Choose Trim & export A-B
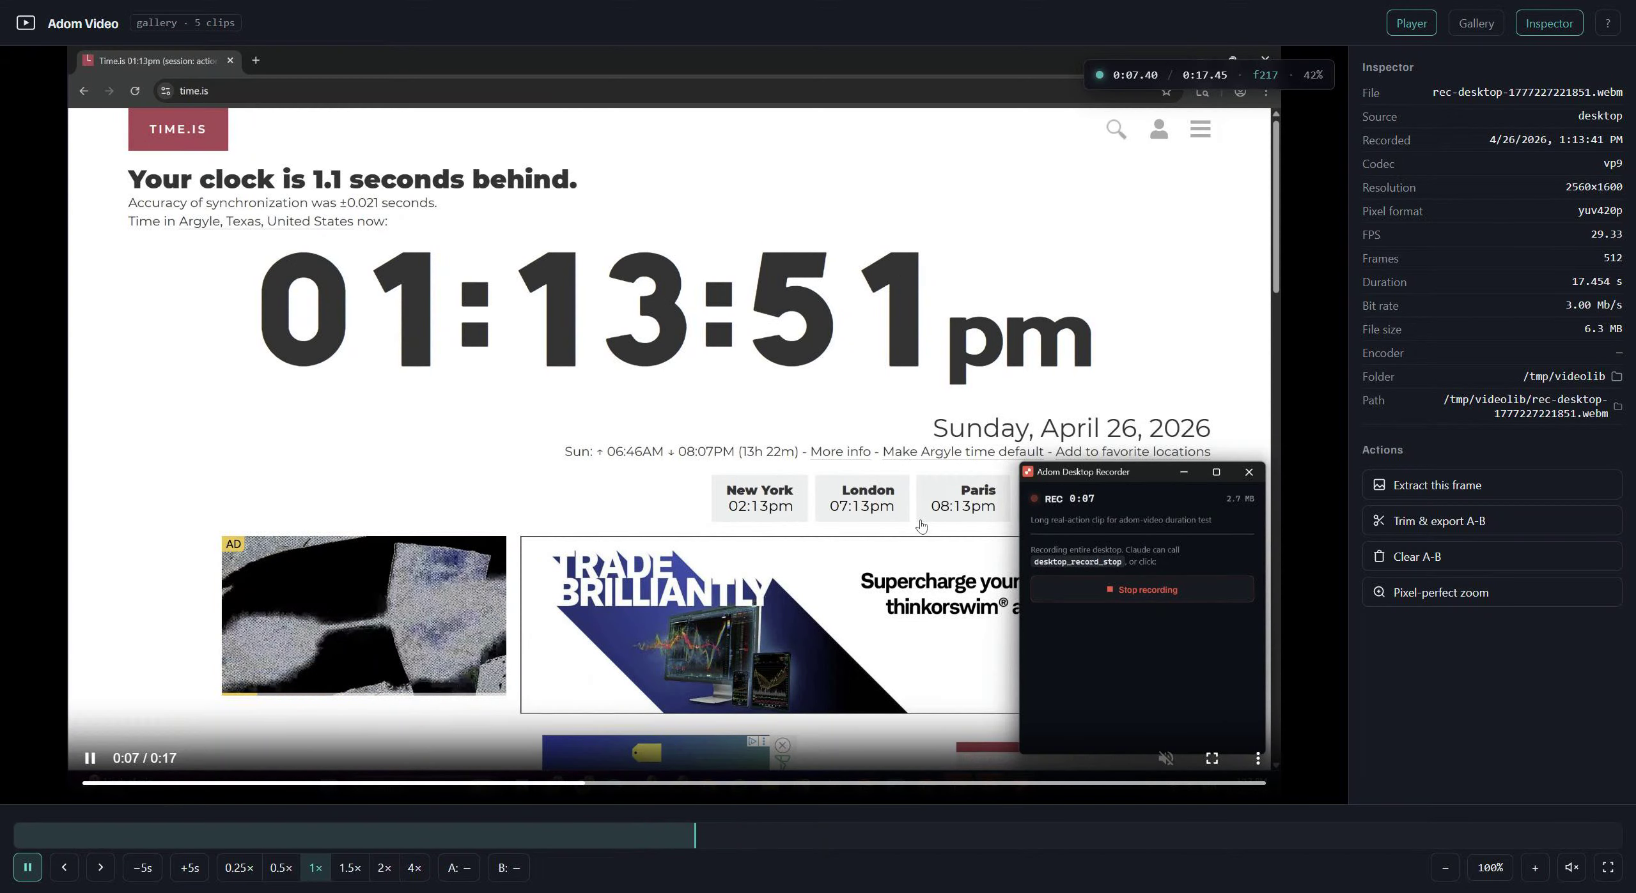1636x893 pixels. (x=1492, y=521)
